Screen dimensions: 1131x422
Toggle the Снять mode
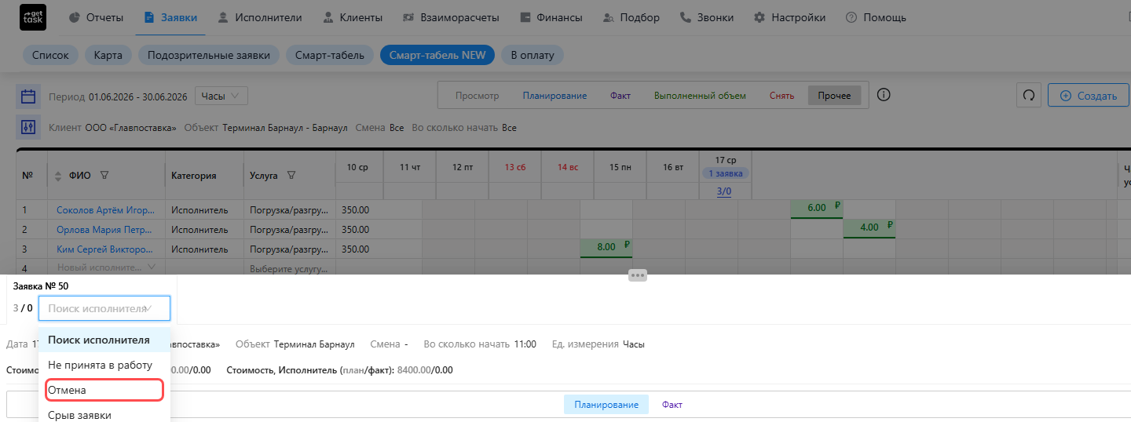pos(781,96)
